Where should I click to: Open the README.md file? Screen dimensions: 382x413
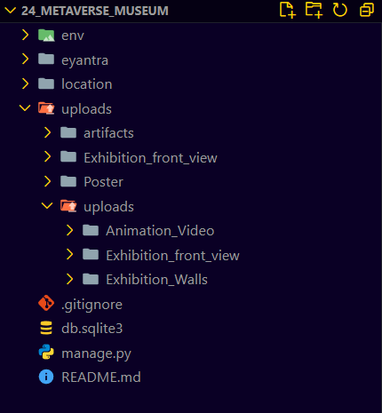(101, 377)
